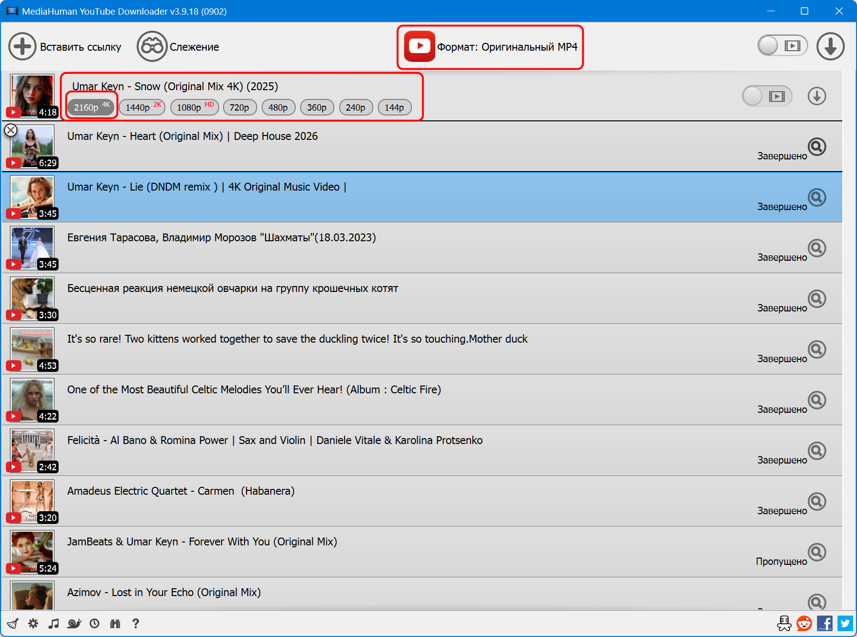Click magnifier for Forever With You track

pyautogui.click(x=816, y=552)
